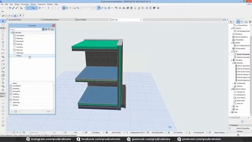The height and width of the screenshot is (142, 252).
Task: Open the Design menu
Action: [17, 4]
